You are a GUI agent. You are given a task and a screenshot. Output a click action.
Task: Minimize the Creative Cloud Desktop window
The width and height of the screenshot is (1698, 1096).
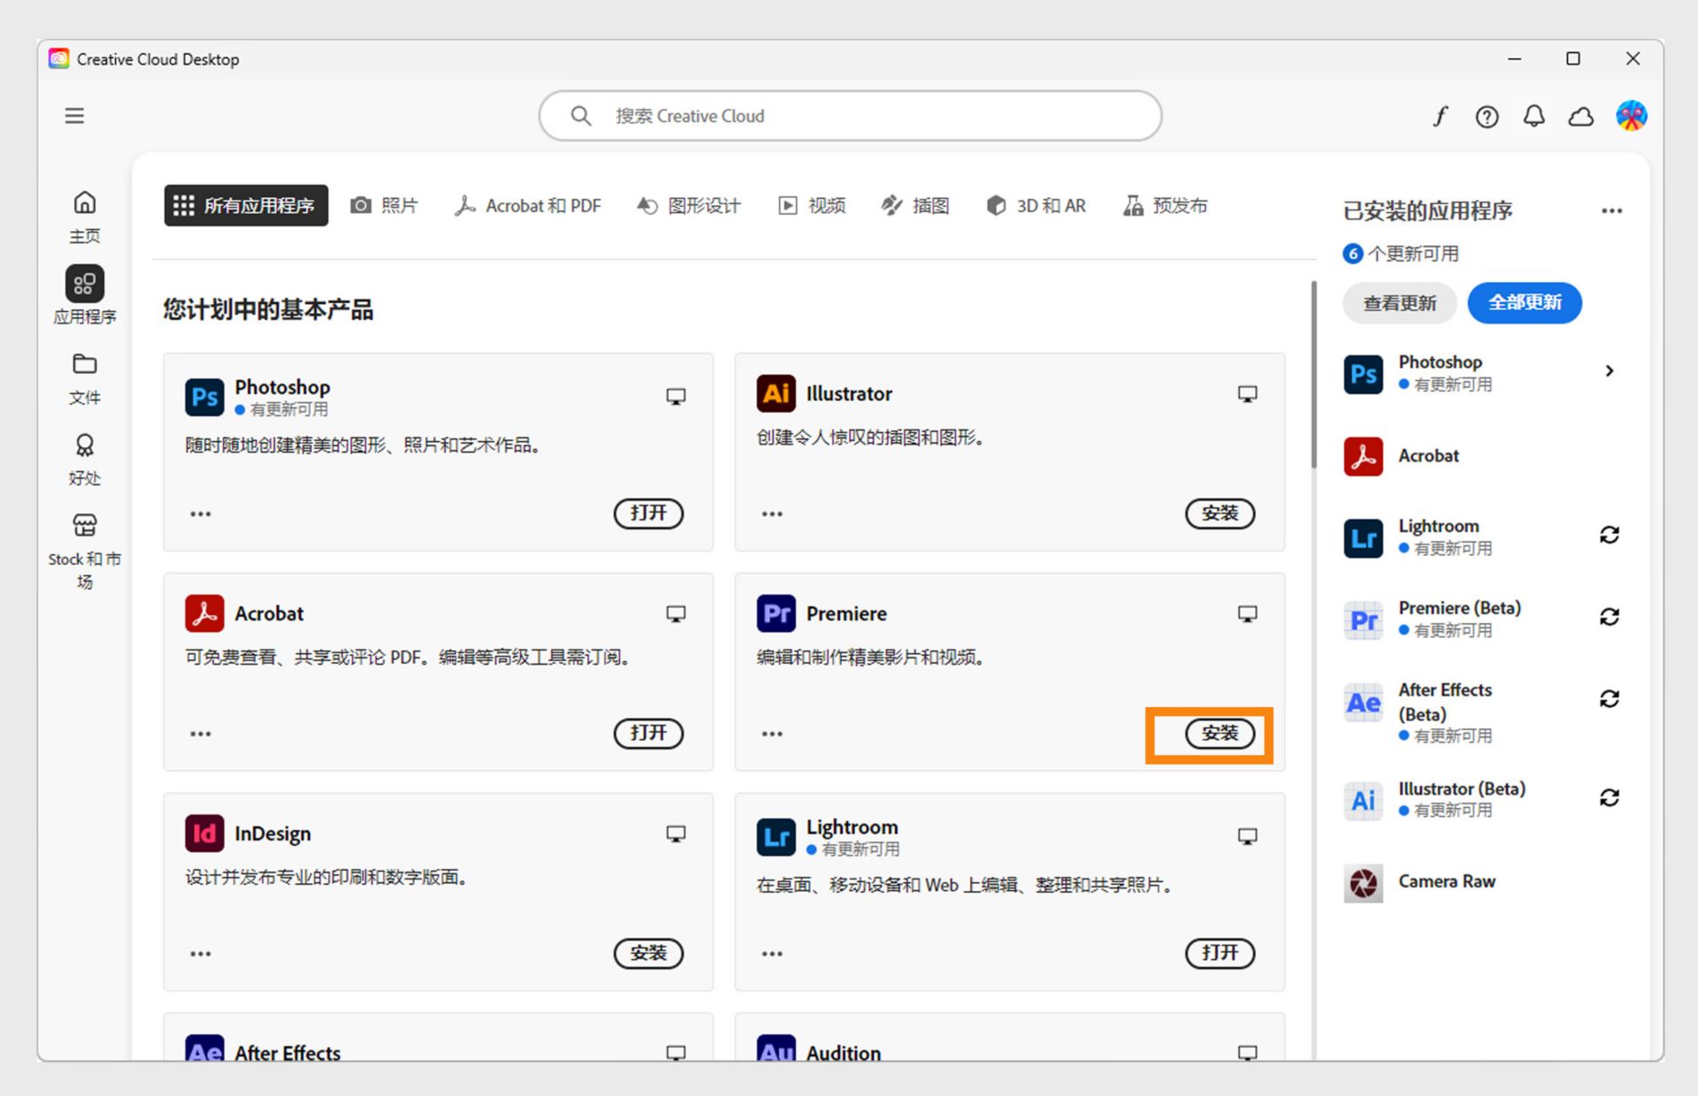1514,59
